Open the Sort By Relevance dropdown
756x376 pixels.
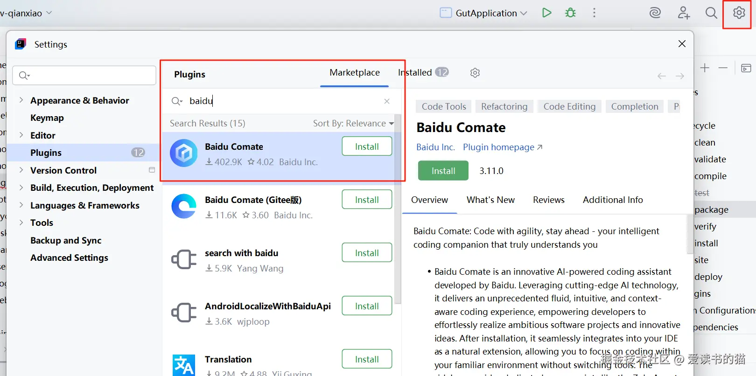click(x=353, y=124)
